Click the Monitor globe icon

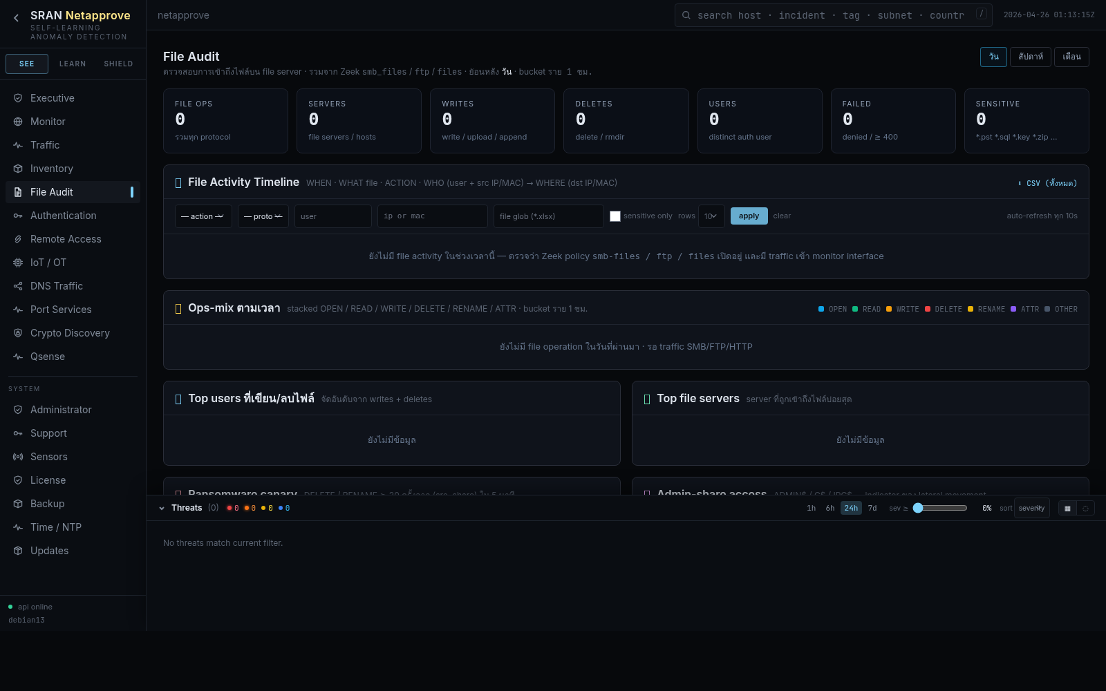(x=18, y=122)
